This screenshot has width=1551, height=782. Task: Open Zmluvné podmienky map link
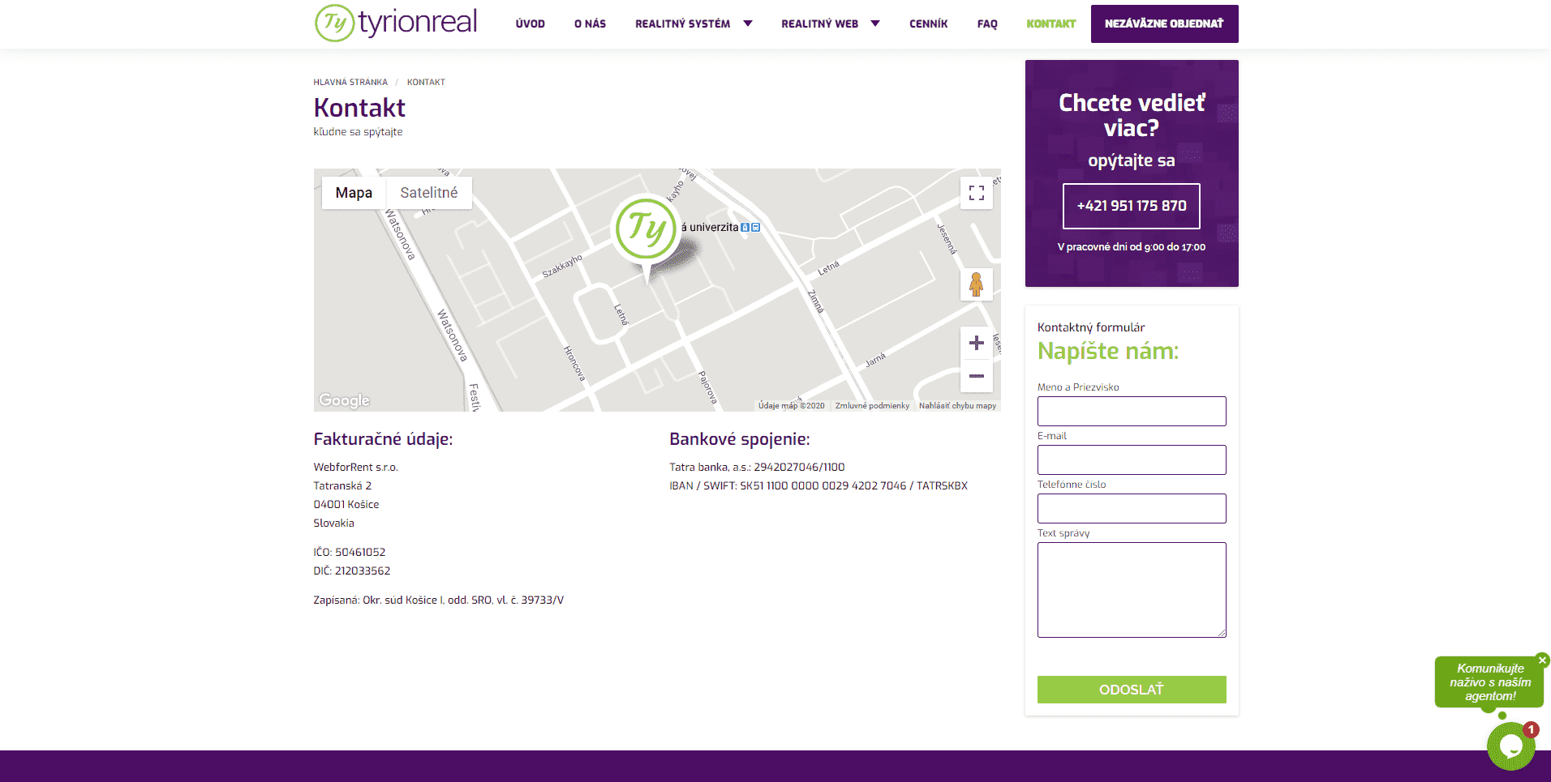coord(872,406)
